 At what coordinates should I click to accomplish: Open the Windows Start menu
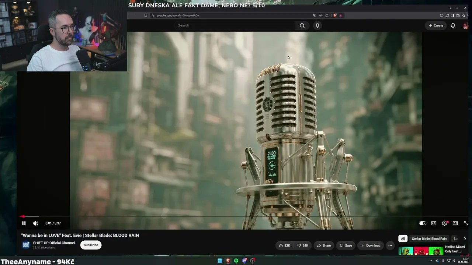tap(220, 261)
